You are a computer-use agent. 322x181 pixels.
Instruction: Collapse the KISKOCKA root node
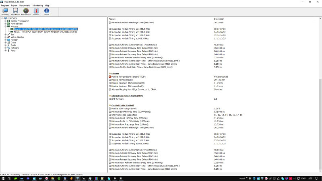point(2,18)
